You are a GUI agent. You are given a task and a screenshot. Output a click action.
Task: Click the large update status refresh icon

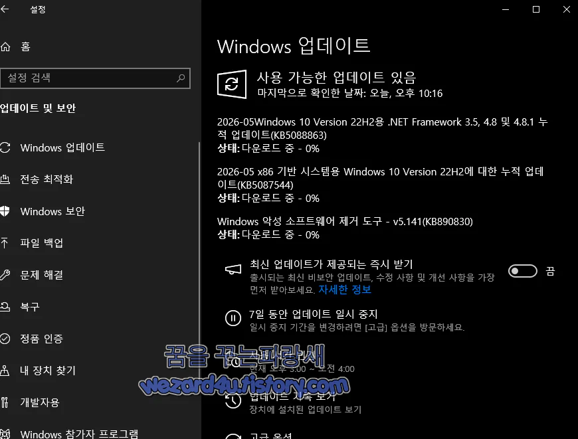click(x=232, y=84)
